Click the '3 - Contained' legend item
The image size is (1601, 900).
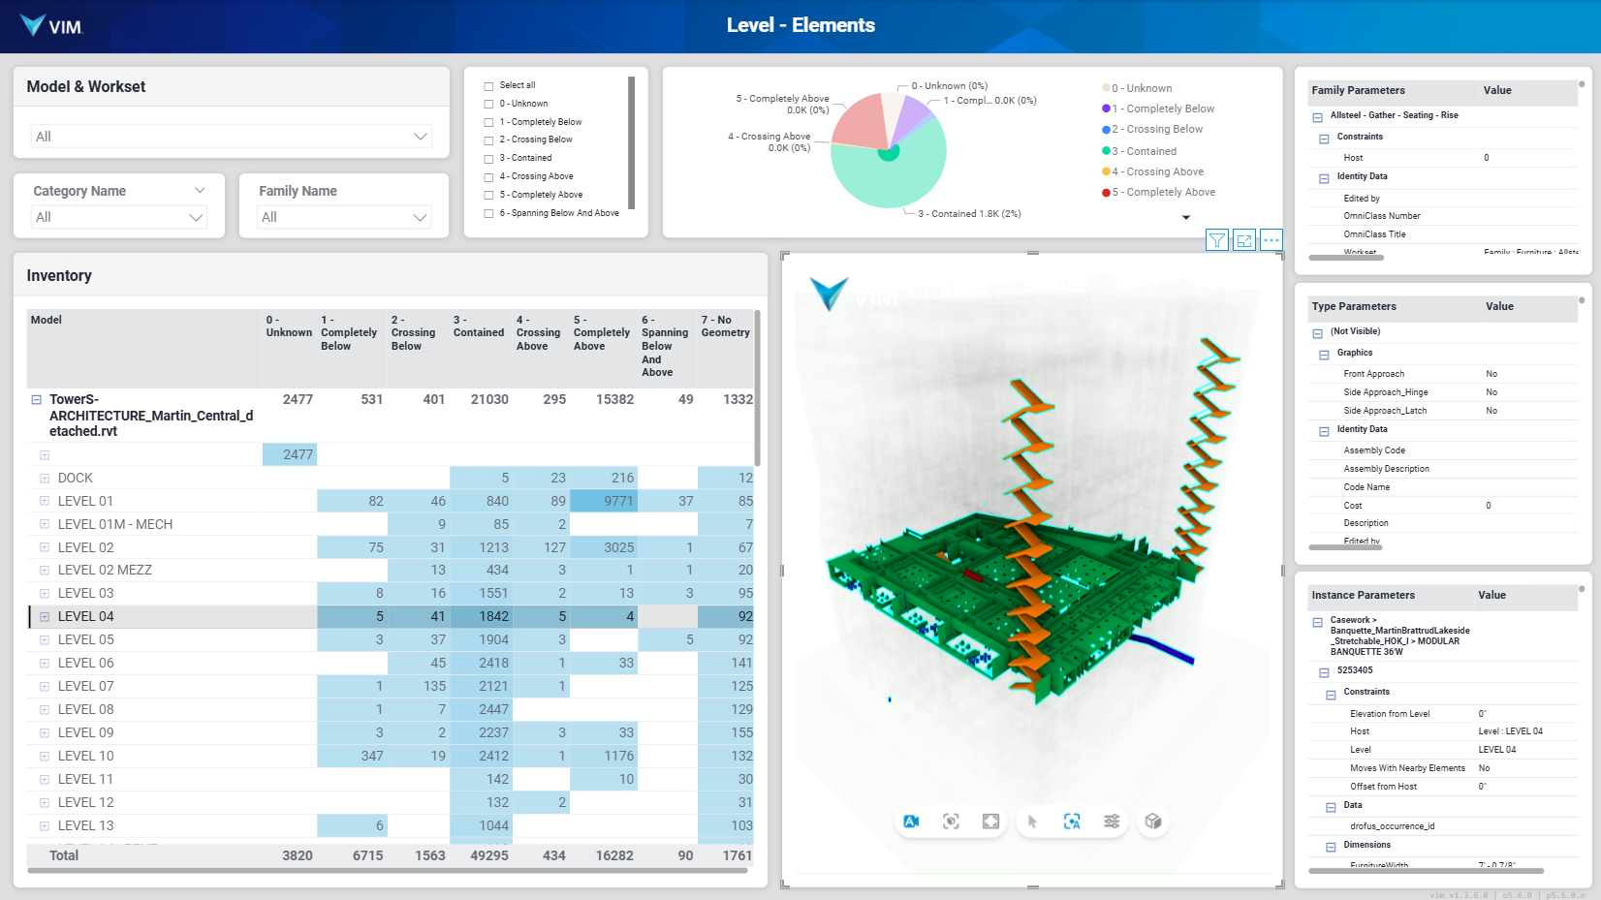tap(1150, 151)
